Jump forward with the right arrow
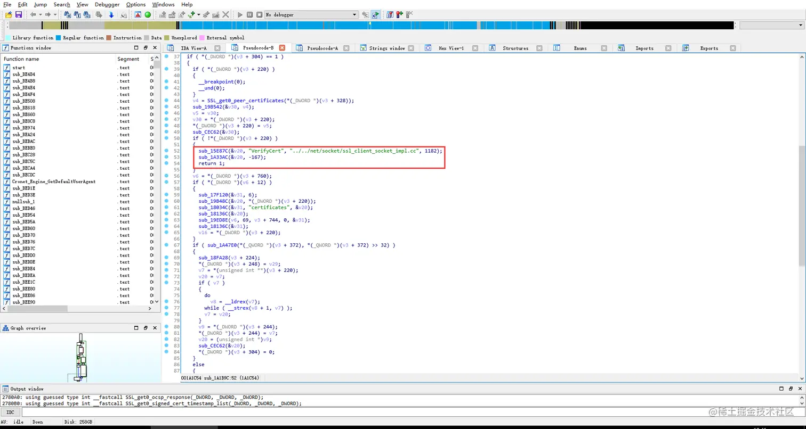The height and width of the screenshot is (429, 806). (47, 15)
